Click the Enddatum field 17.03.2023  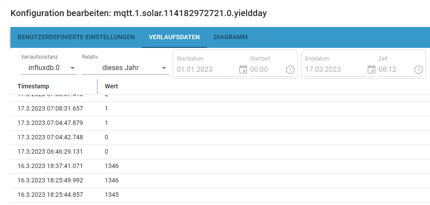point(334,69)
